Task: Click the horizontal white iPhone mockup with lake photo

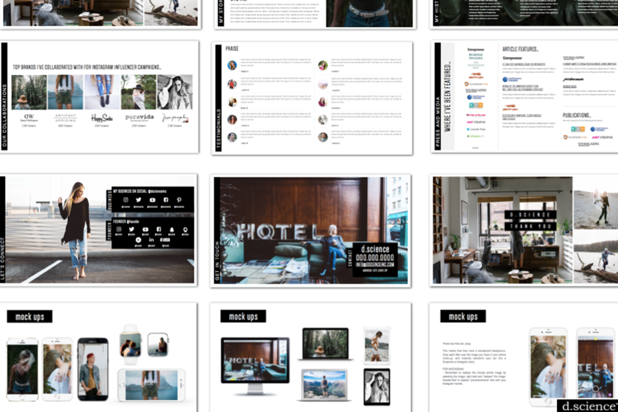Action: (151, 385)
